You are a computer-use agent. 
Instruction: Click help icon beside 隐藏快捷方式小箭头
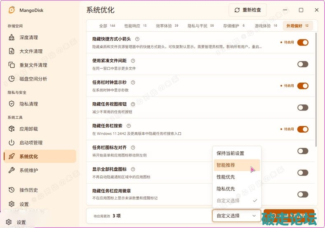pos(137,39)
